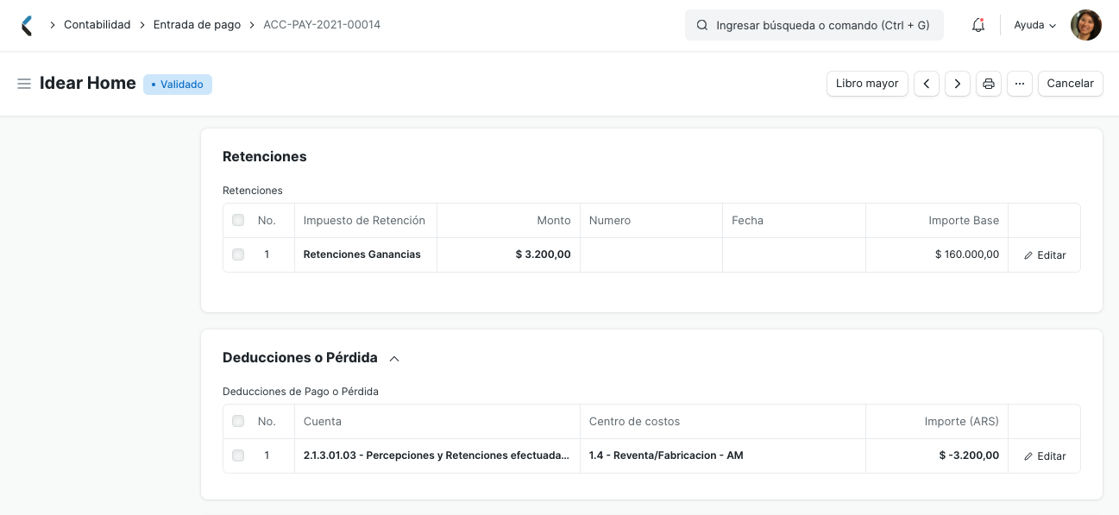Viewport: 1119px width, 515px height.
Task: Click the magnifier icon in the search bar
Action: tap(701, 25)
